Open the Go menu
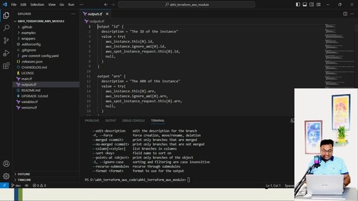This screenshot has height=201, width=358. click(62, 4)
